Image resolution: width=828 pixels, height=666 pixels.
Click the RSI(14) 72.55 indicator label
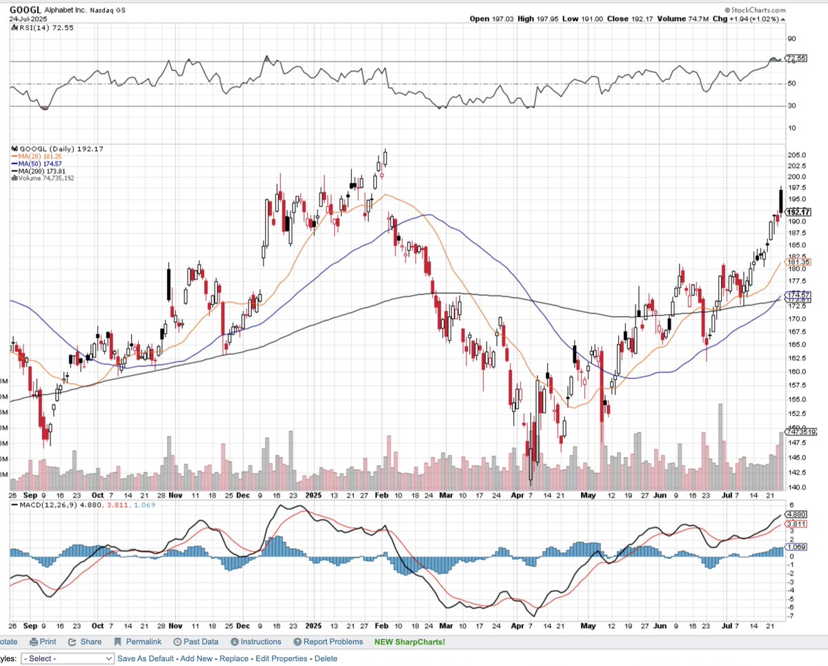point(48,28)
